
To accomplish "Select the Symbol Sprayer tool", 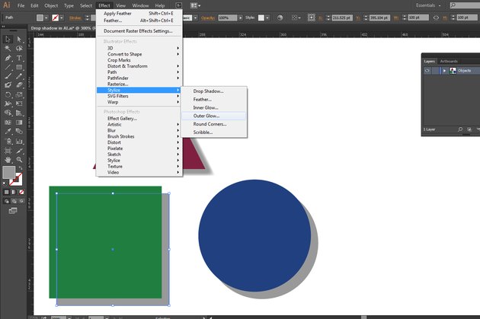I will click(x=8, y=142).
